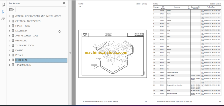Open the bookmarks options dropdown menu

click(12, 10)
